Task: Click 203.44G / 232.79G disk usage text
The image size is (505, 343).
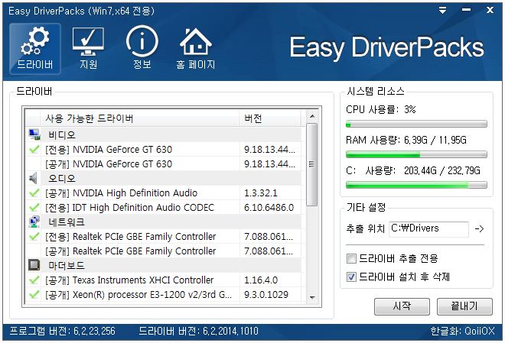Action: (x=442, y=170)
